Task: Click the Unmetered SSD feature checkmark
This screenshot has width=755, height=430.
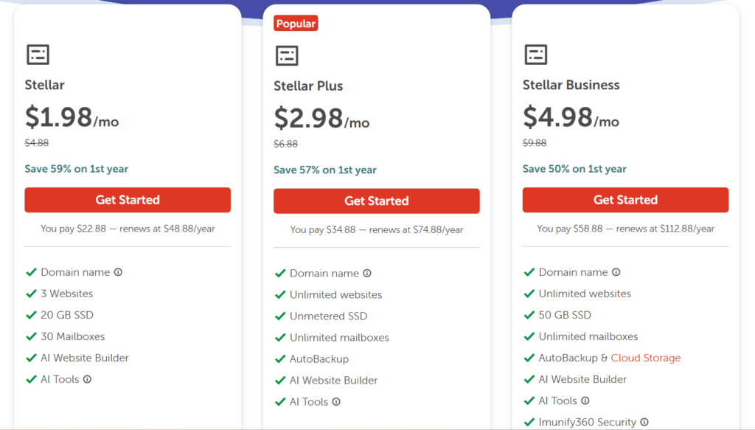Action: [280, 316]
